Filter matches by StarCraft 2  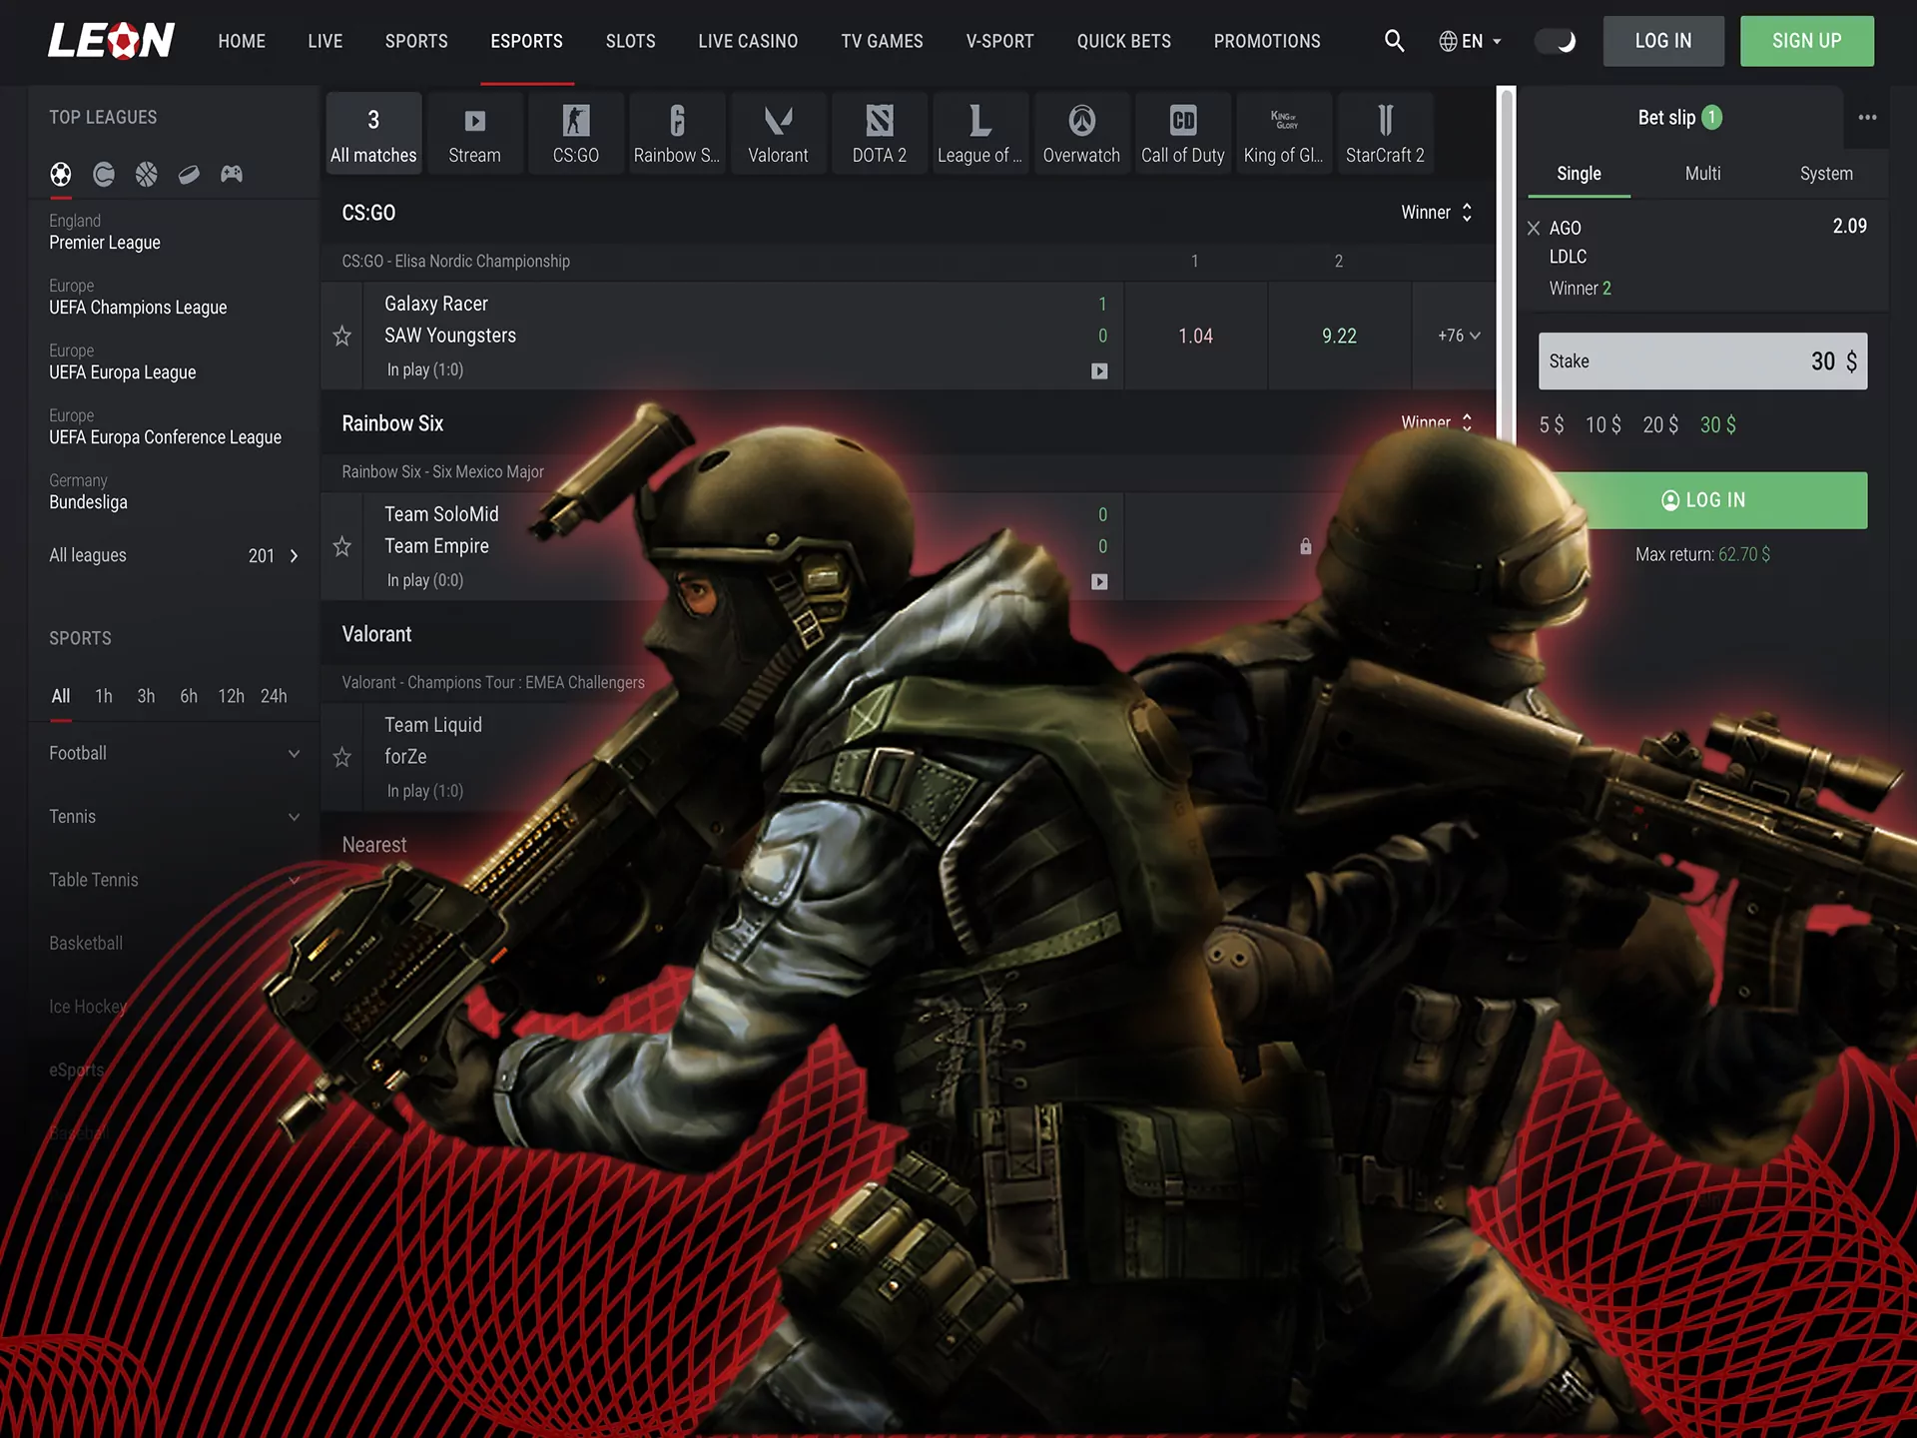(x=1385, y=133)
